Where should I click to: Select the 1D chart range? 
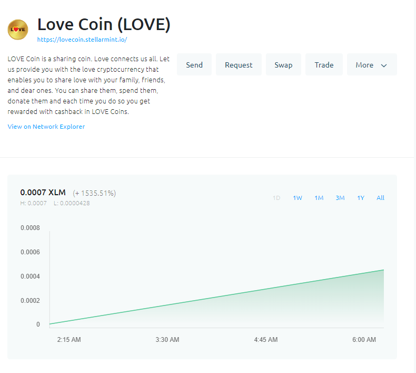pyautogui.click(x=276, y=198)
